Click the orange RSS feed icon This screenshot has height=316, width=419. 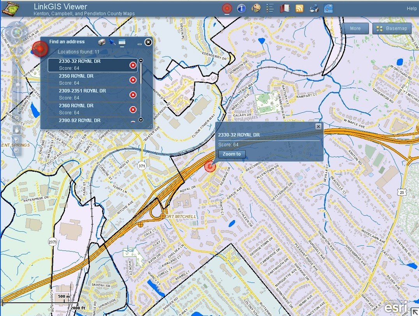coord(299,9)
